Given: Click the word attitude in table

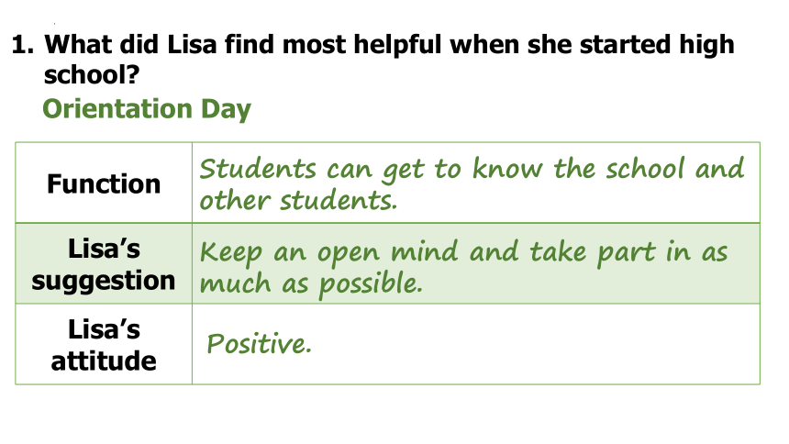Looking at the screenshot, I should tap(104, 361).
